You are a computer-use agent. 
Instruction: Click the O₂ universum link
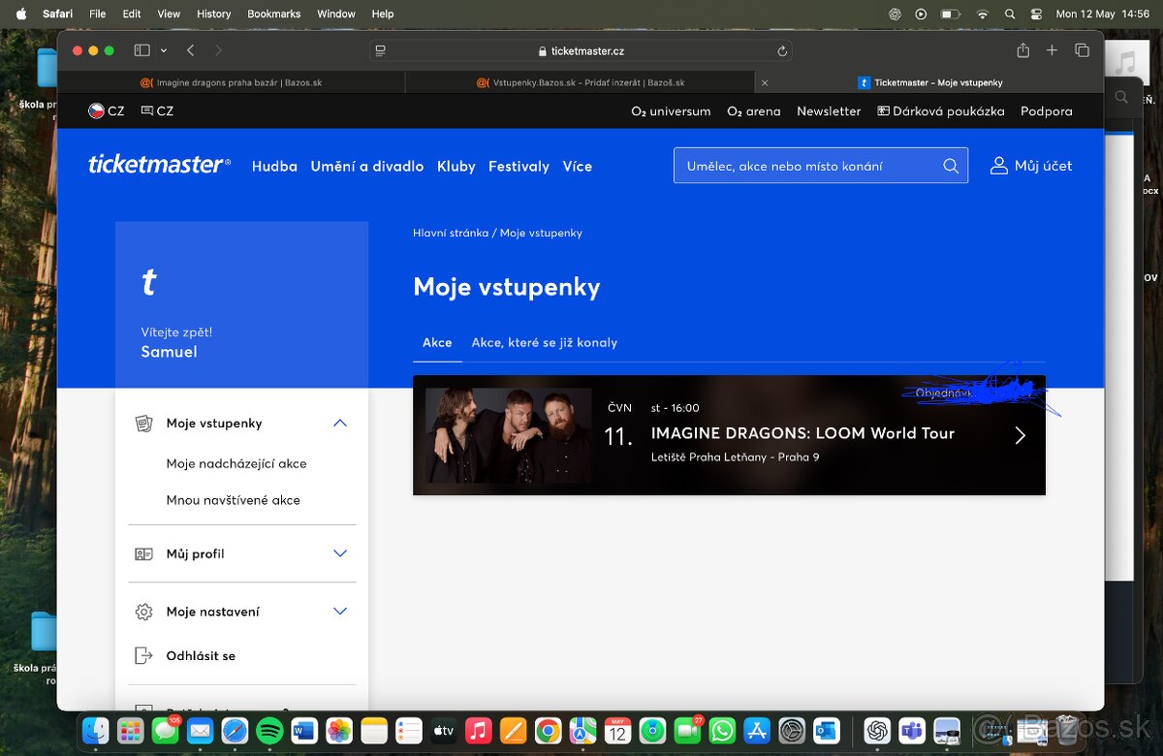(x=671, y=110)
